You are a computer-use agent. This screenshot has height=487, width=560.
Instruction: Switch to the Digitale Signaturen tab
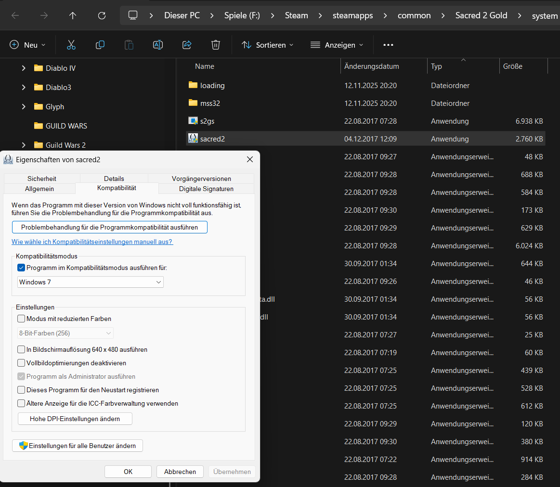(206, 189)
